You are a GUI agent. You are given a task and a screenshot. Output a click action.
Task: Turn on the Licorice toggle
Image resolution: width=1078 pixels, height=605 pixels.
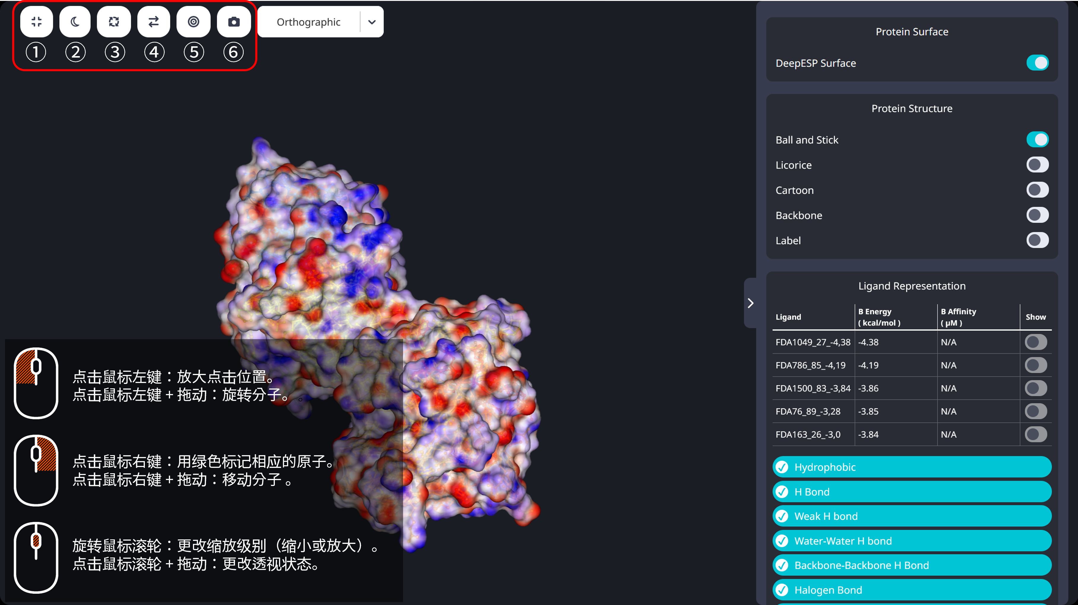click(1037, 165)
